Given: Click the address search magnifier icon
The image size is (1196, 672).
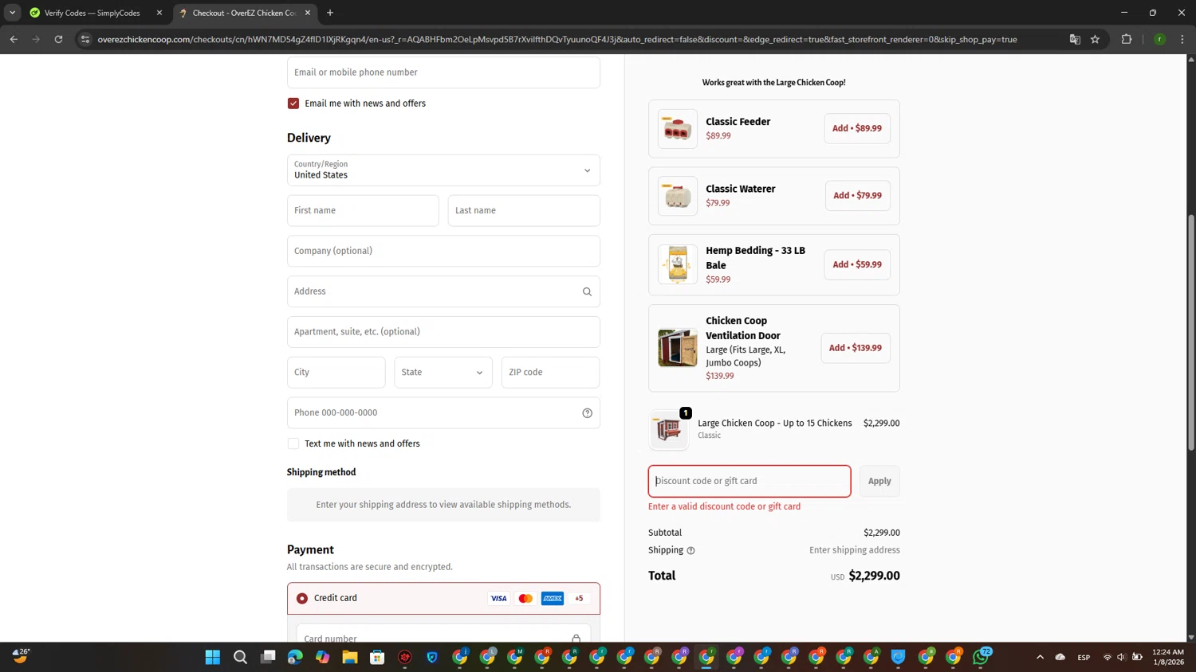Looking at the screenshot, I should tap(587, 291).
